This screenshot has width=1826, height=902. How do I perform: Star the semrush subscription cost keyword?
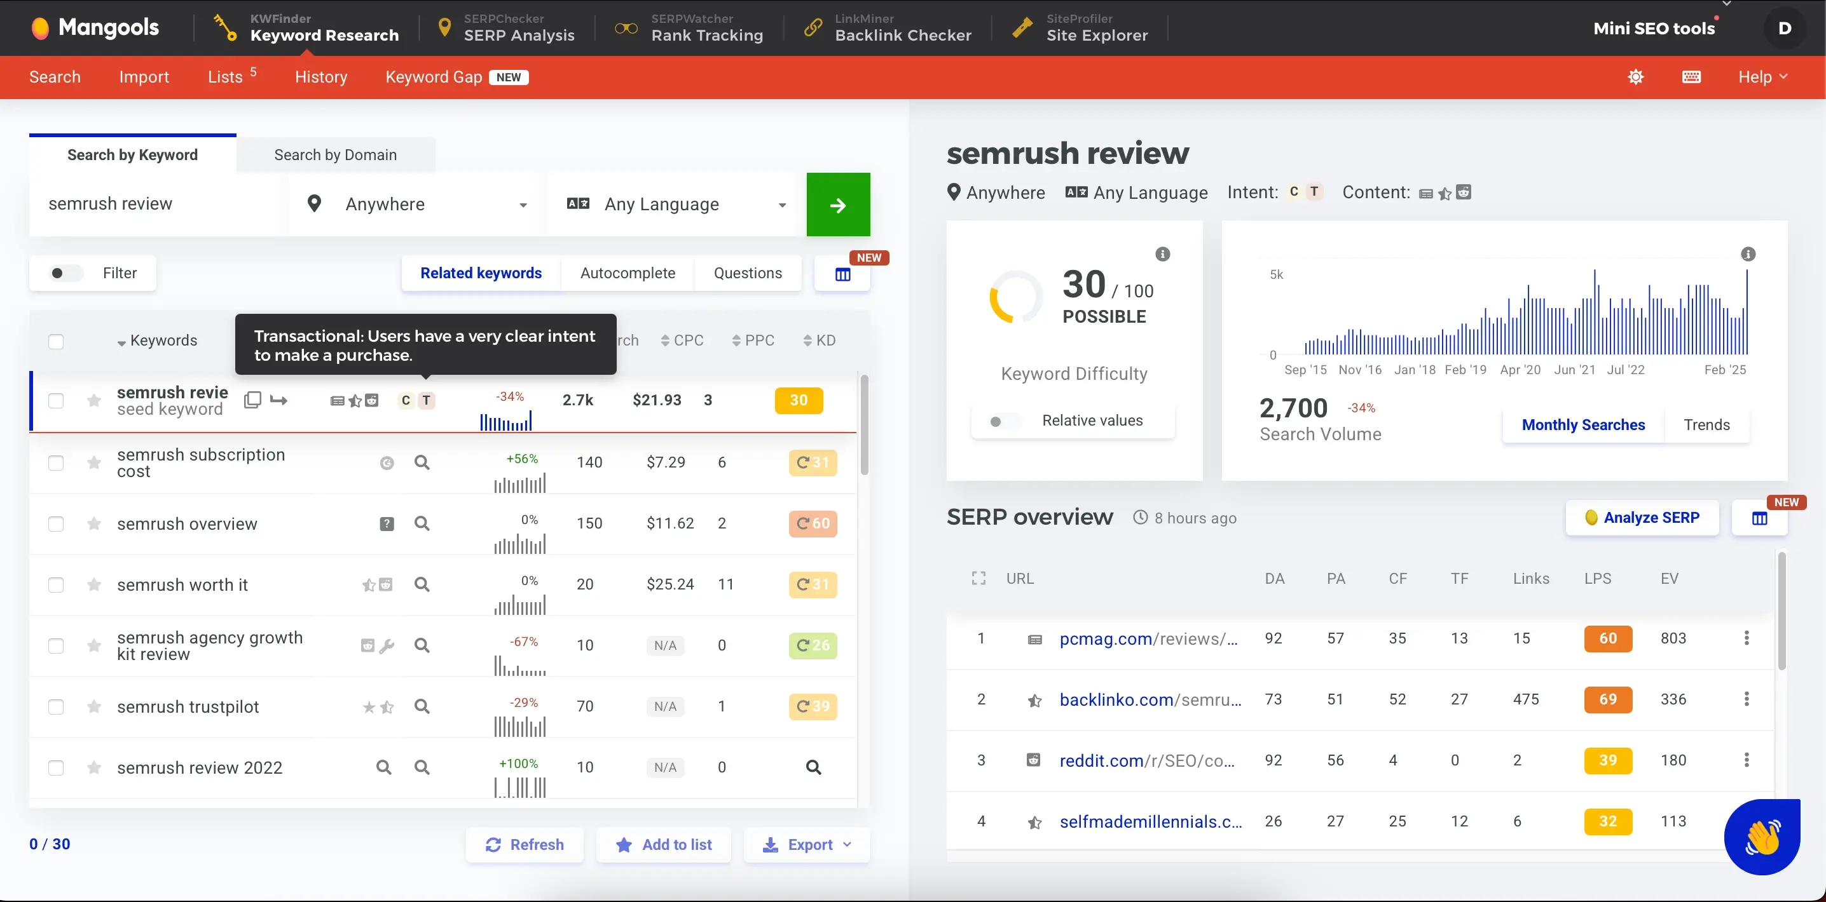(x=93, y=462)
